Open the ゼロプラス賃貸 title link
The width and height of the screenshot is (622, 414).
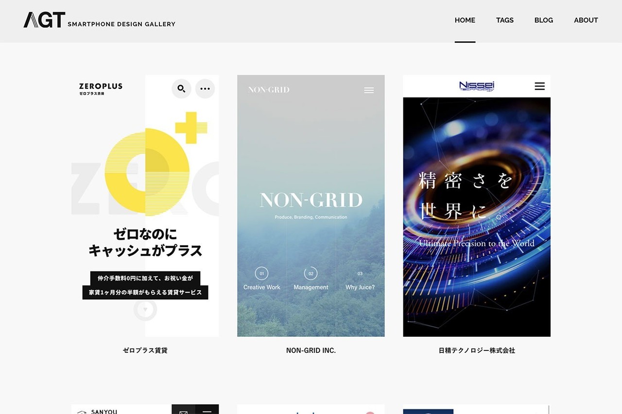[x=145, y=350]
